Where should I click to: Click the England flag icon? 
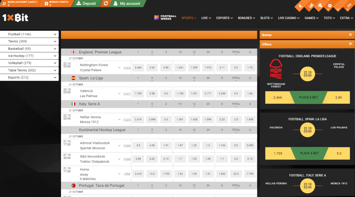click(x=73, y=52)
